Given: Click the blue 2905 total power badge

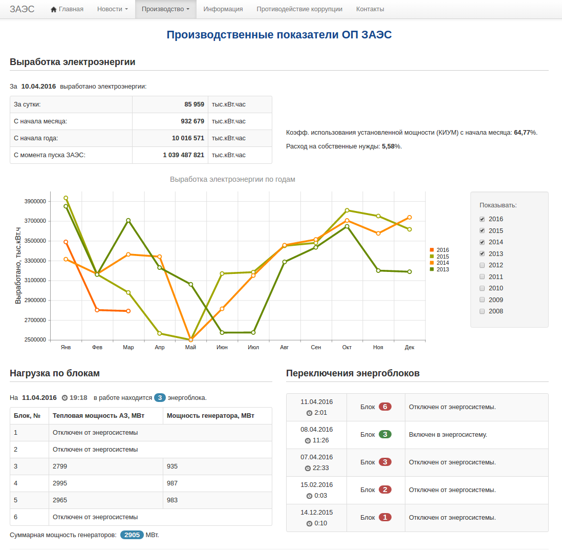Looking at the screenshot, I should (x=132, y=535).
